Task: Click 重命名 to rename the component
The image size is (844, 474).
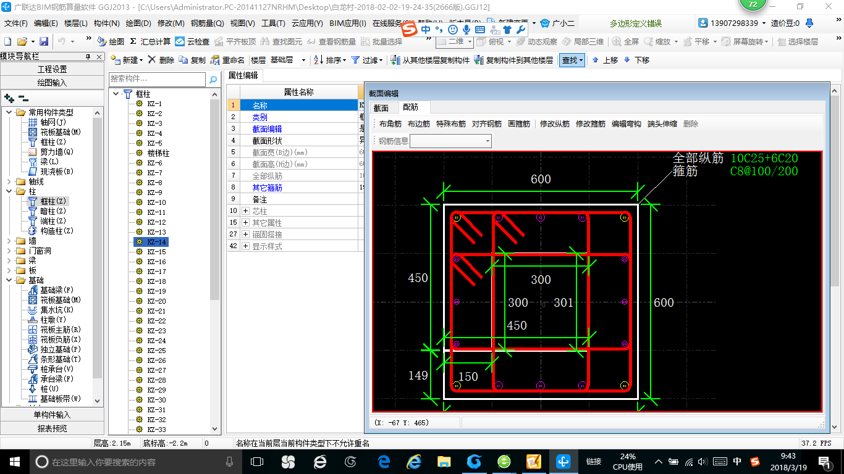Action: 227,60
